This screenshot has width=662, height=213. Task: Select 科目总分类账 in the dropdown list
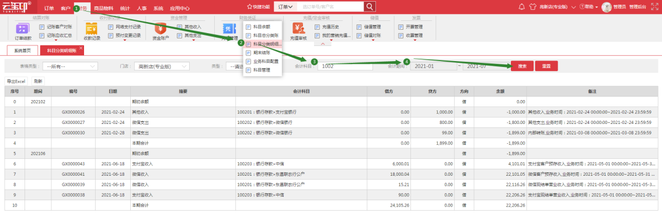tap(262, 35)
